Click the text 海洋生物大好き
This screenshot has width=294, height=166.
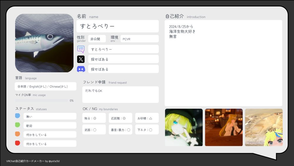(x=182, y=31)
